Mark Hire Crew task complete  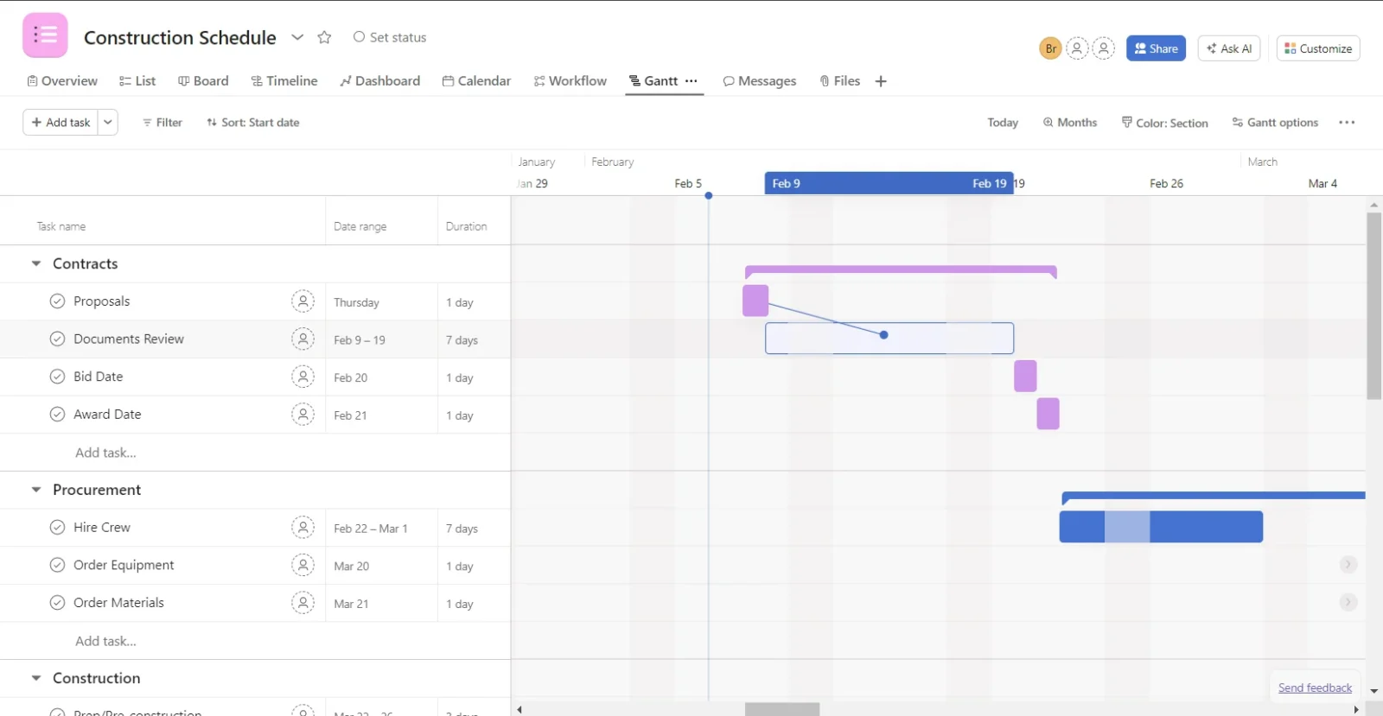[57, 528]
